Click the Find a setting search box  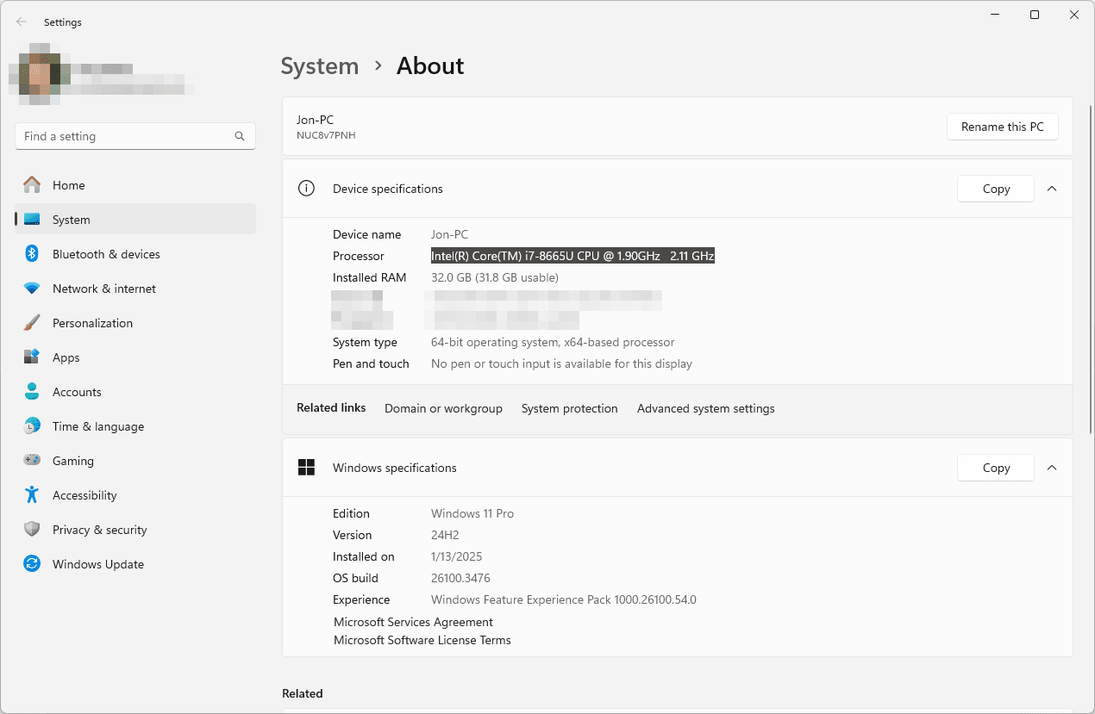(x=125, y=136)
